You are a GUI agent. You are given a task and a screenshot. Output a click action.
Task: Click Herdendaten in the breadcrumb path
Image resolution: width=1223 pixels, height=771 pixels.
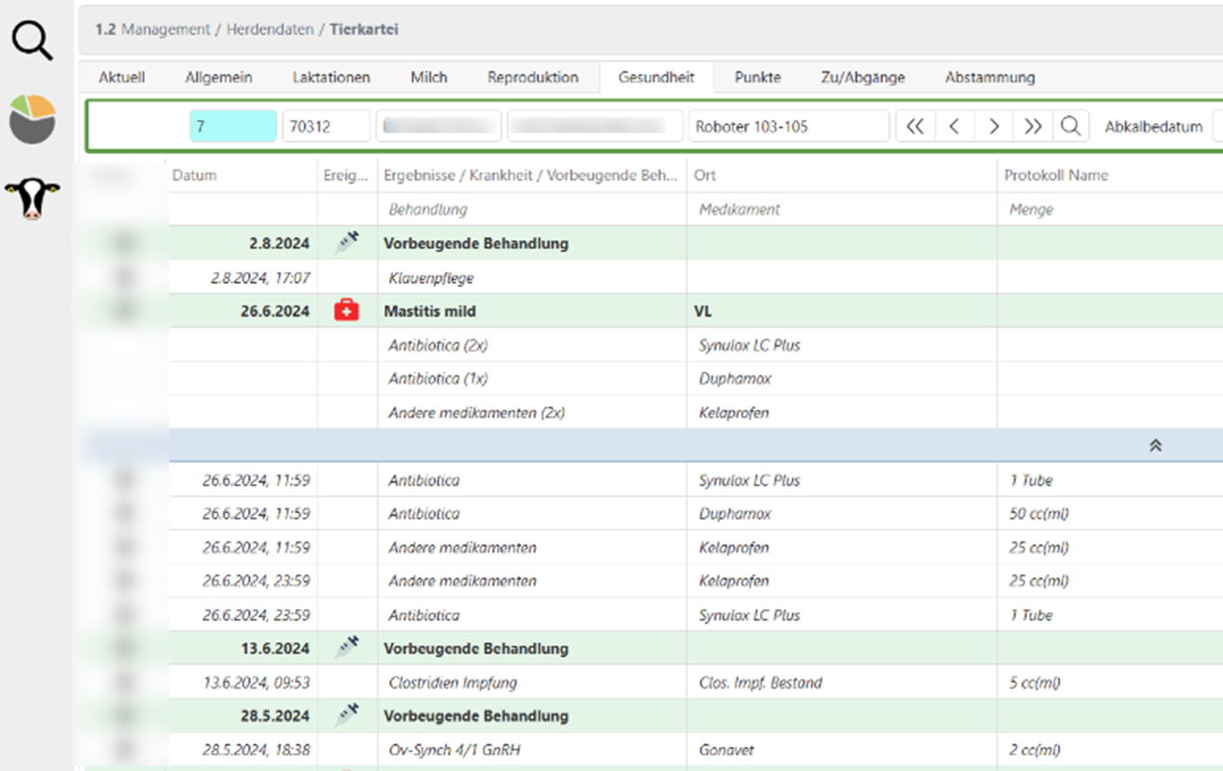[x=268, y=30]
